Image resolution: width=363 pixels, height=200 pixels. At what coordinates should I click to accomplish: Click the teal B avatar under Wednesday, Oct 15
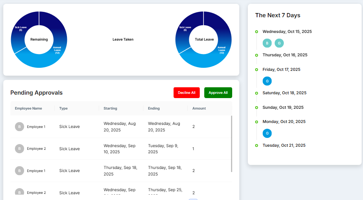click(267, 43)
